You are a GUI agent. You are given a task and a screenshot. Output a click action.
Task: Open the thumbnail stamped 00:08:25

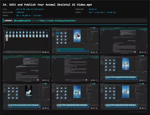coord(124,96)
